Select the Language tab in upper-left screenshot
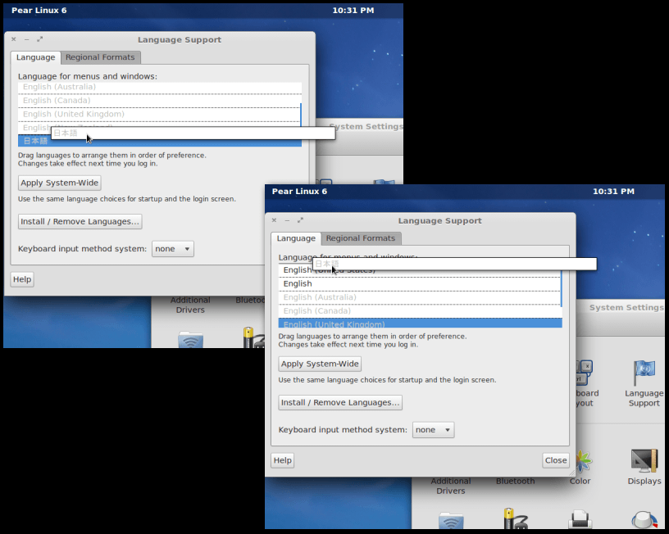 pos(36,57)
